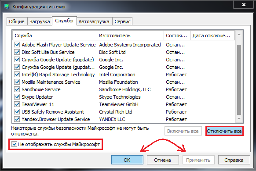
Task: Select the 'TeamViewer GmbH' cell
Action: click(119, 104)
